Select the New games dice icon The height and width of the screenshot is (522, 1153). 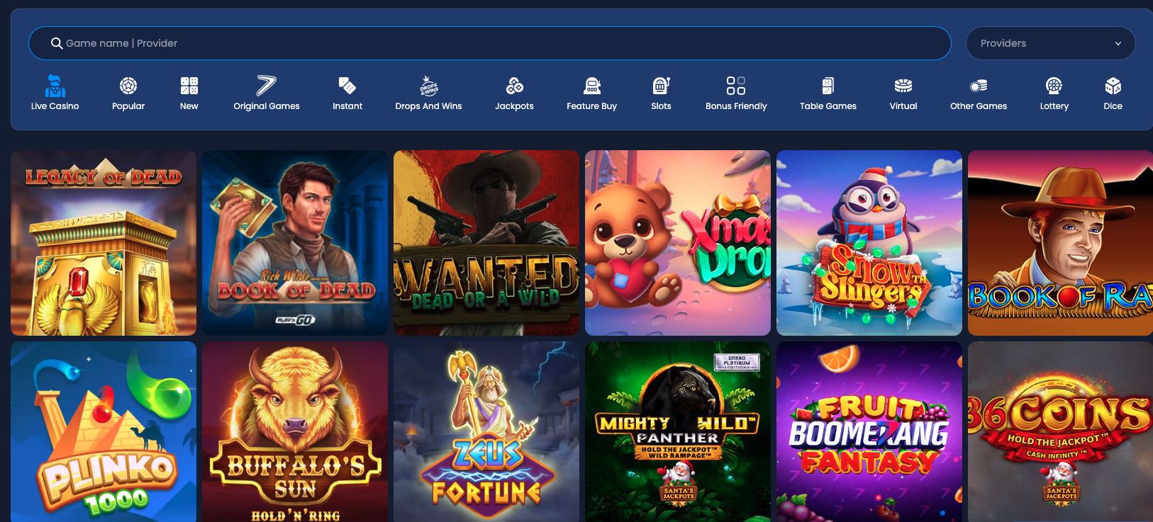click(189, 86)
